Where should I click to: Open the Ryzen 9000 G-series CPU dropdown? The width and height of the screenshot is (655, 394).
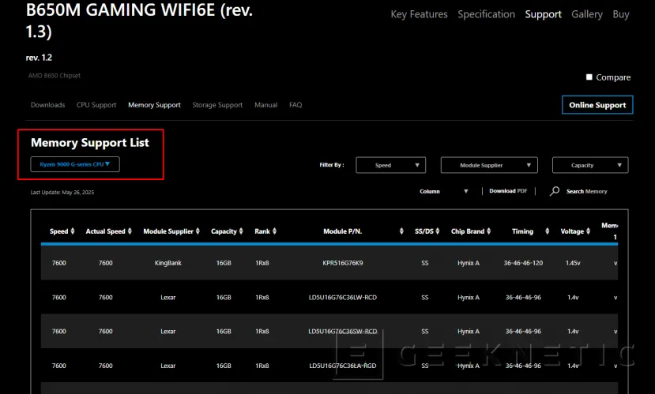[75, 164]
